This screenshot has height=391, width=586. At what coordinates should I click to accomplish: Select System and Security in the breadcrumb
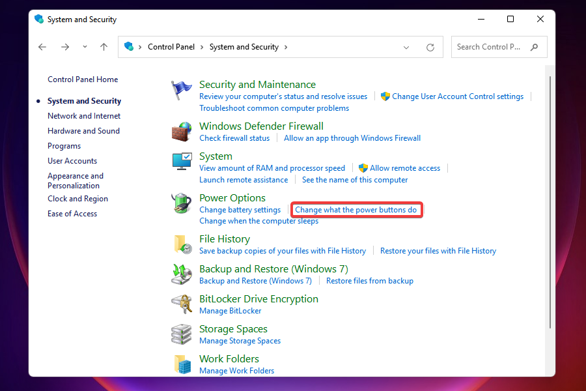coord(244,47)
